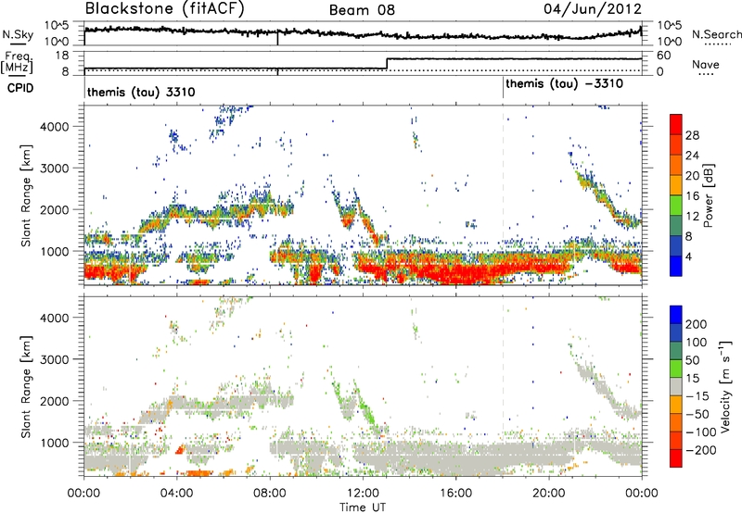Click the '4' Power colorbar tick label

point(688,257)
